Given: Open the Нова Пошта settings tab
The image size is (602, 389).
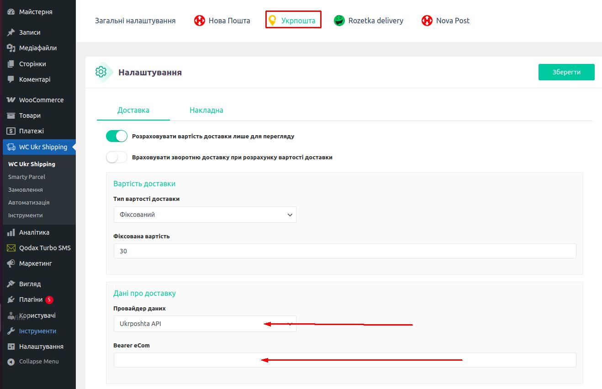Looking at the screenshot, I should pyautogui.click(x=222, y=21).
